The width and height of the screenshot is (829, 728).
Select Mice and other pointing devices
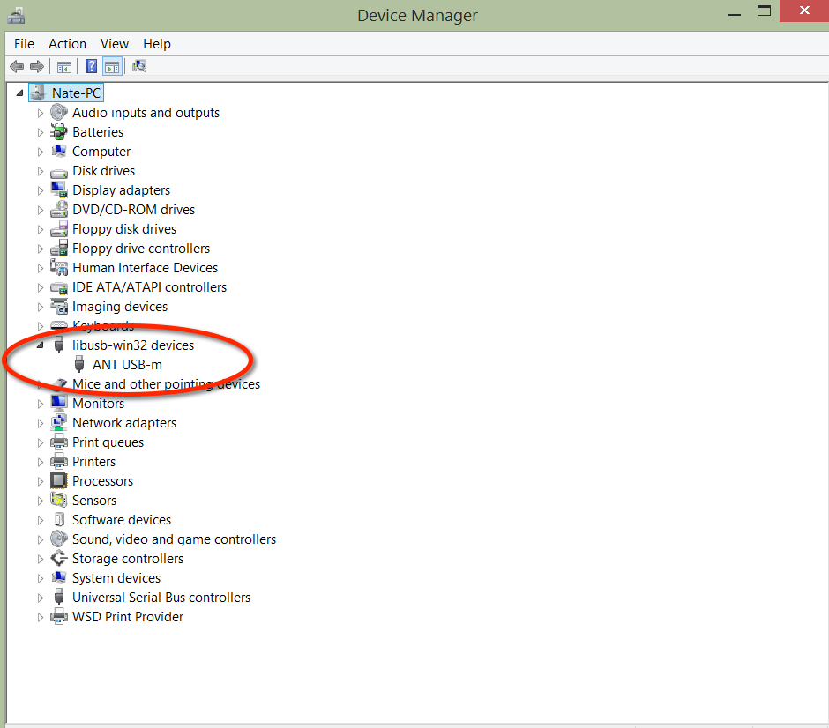tap(166, 384)
